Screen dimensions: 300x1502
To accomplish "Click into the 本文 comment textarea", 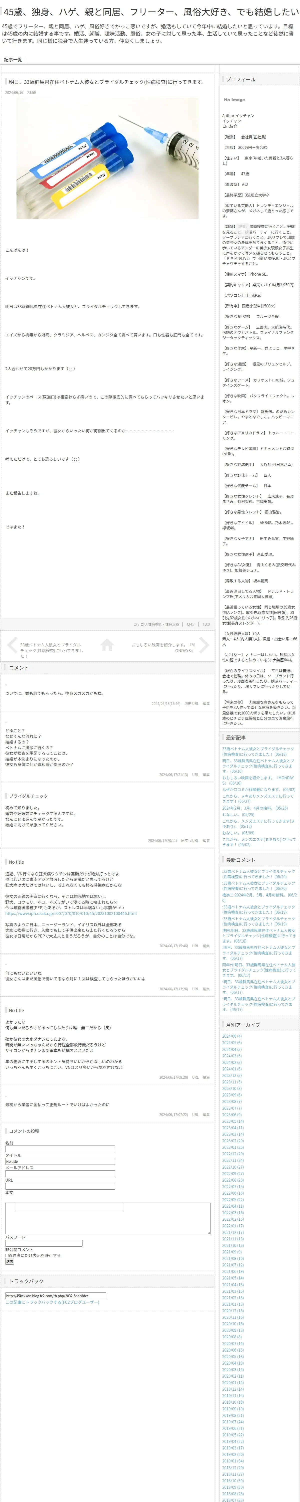I will (108, 1218).
